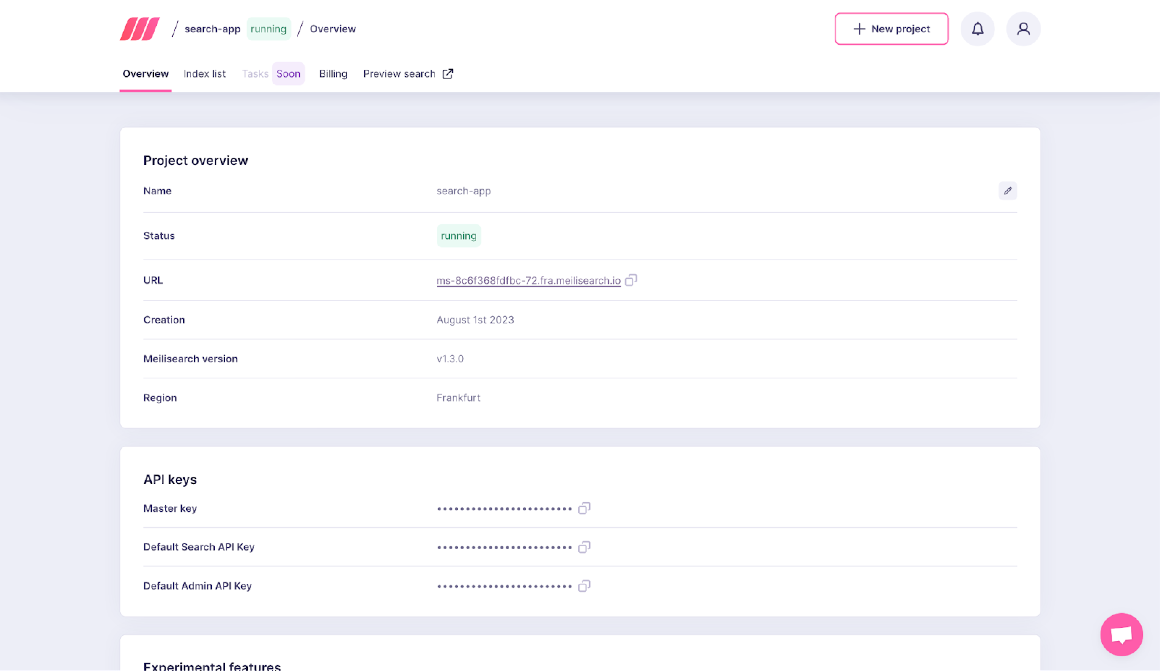Open notifications via the bell icon

(x=977, y=29)
